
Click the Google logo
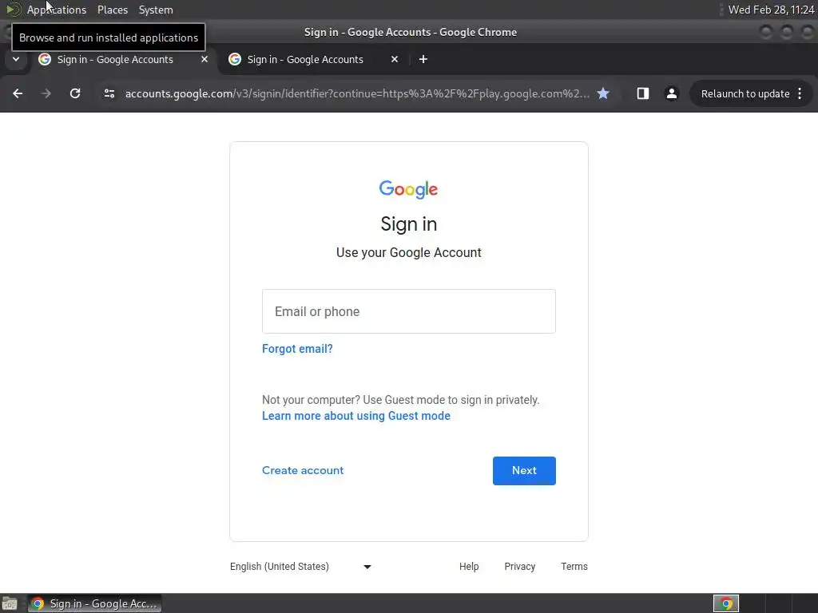408,190
